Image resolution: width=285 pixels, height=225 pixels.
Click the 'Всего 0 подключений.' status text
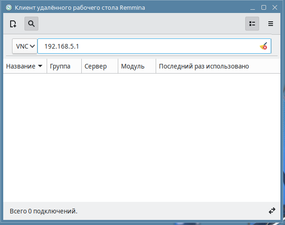click(43, 211)
